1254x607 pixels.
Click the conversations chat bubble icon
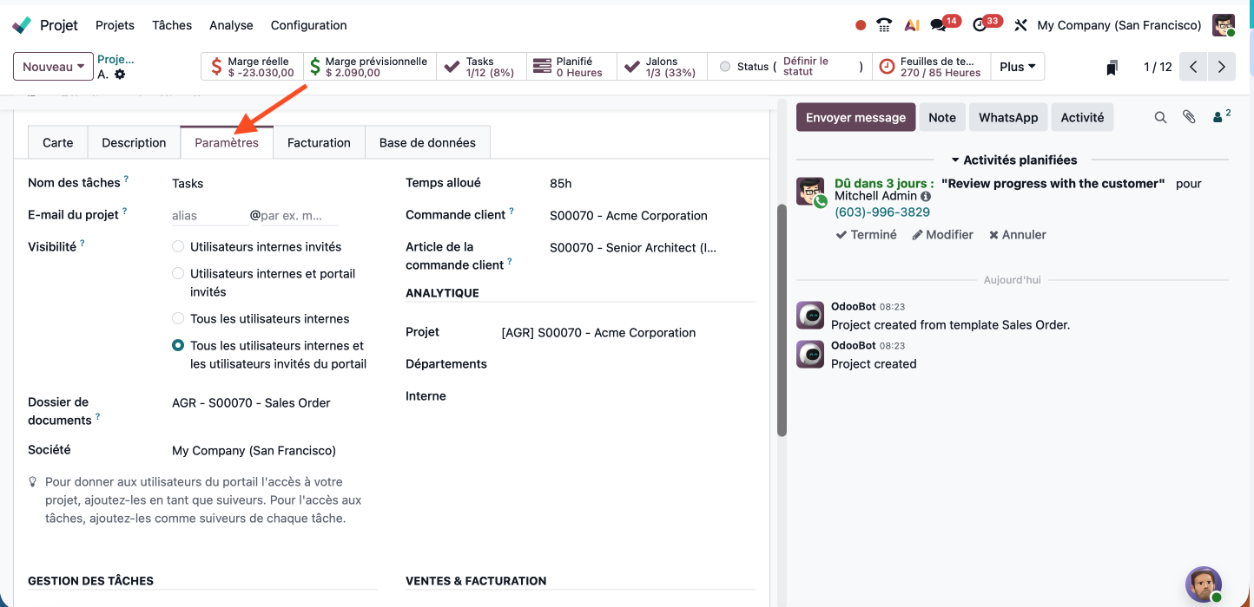[938, 25]
